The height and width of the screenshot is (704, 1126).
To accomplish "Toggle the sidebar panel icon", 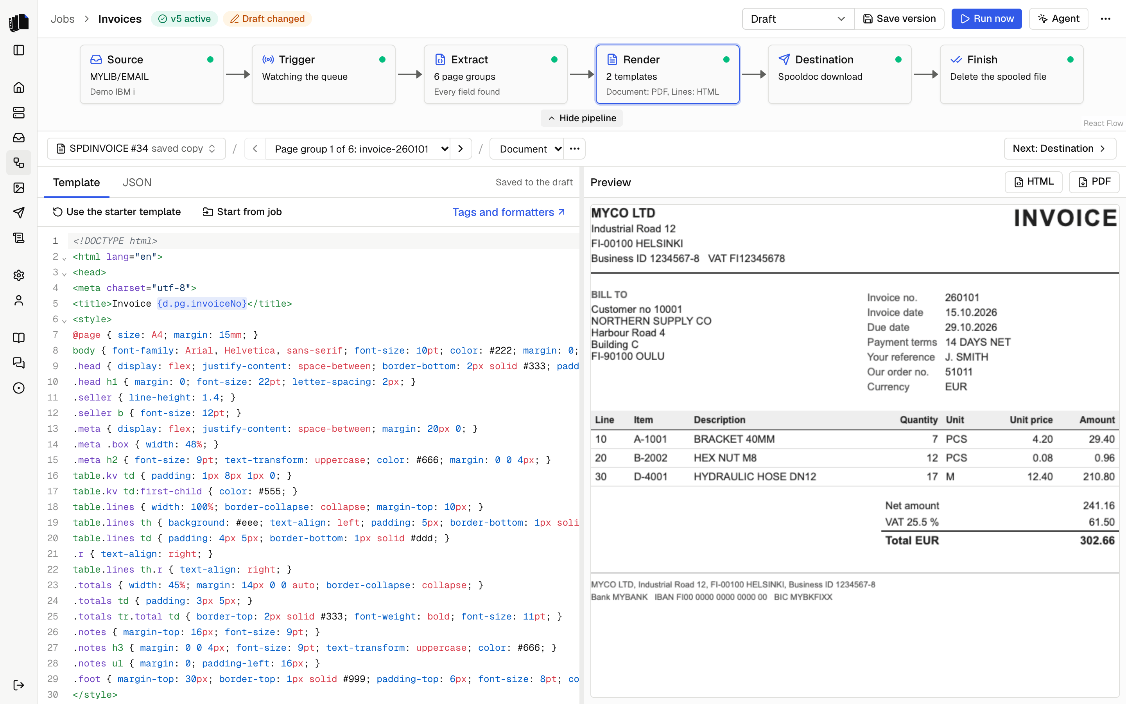I will [19, 50].
